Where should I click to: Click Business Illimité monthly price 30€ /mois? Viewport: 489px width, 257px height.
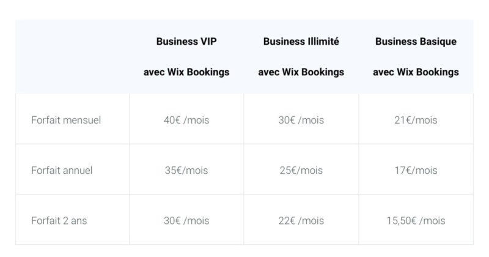[301, 120]
